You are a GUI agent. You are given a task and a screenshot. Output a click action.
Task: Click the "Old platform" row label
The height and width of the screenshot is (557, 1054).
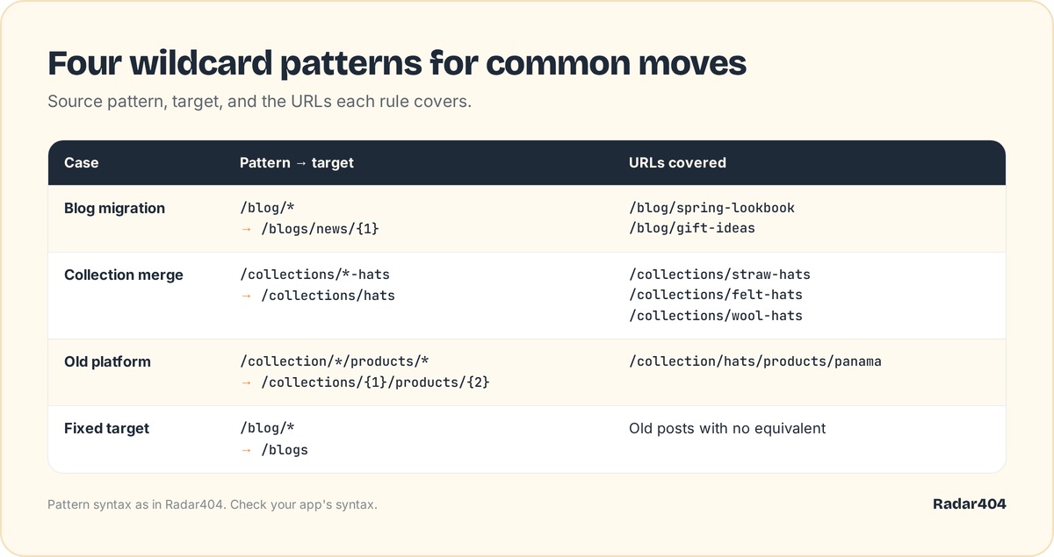(x=107, y=362)
